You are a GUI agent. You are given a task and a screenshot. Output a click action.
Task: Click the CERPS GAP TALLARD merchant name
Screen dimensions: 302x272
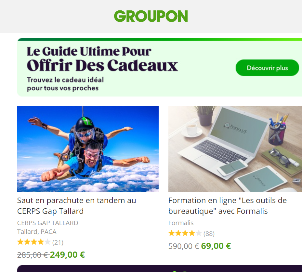click(47, 223)
